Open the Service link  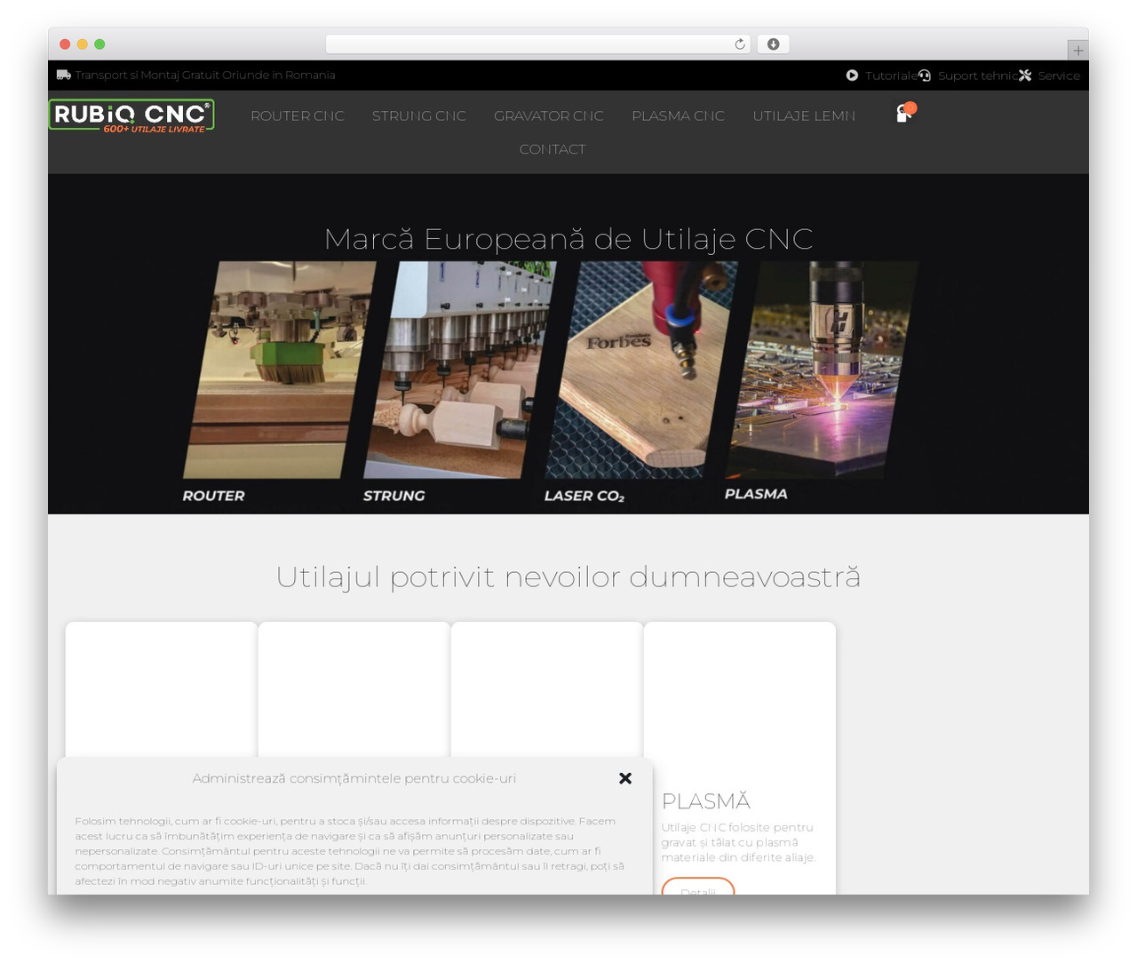tap(1059, 76)
